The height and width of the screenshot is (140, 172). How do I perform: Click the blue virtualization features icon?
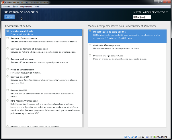pos(146,137)
